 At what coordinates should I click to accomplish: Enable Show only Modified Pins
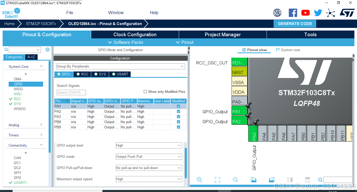click(145, 92)
